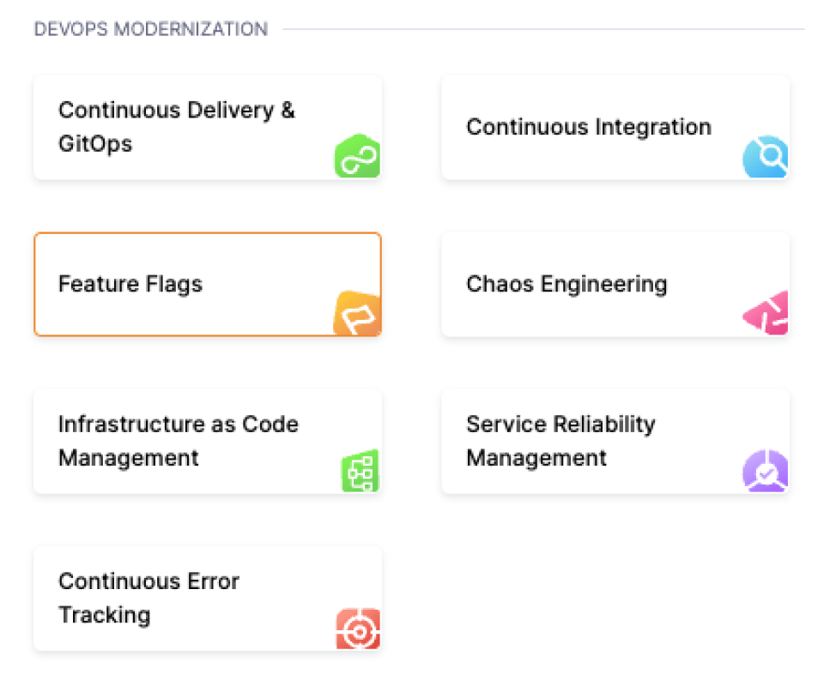Click the blue Continuous Integration magnifier icon
The image size is (824, 686).
coord(766,156)
